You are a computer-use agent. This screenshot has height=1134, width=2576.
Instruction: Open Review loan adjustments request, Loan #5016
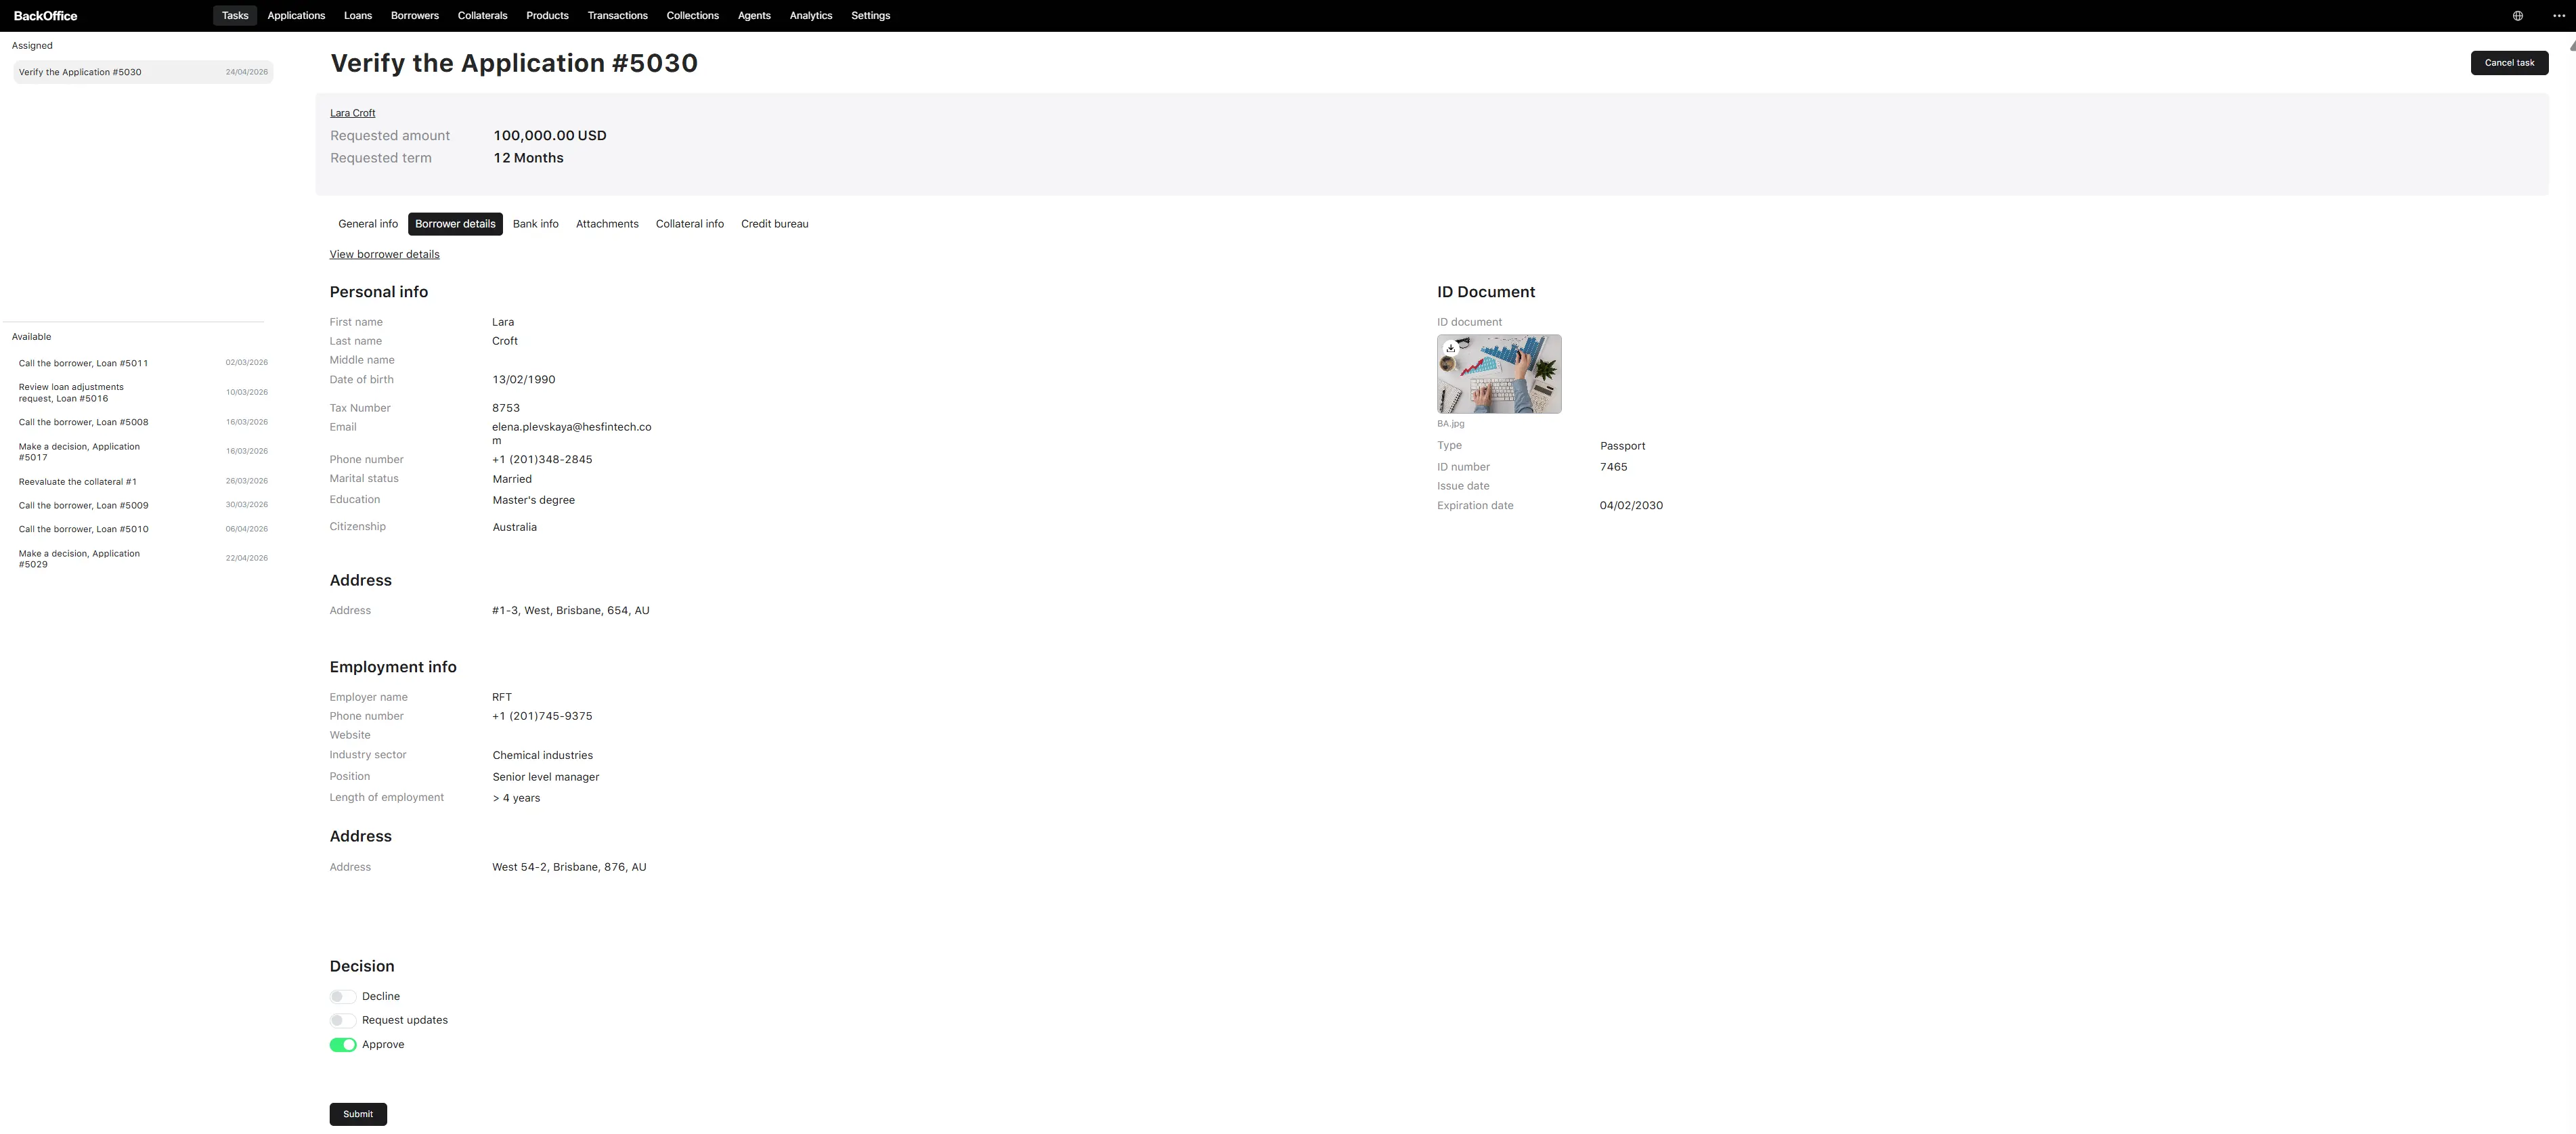tap(143, 393)
